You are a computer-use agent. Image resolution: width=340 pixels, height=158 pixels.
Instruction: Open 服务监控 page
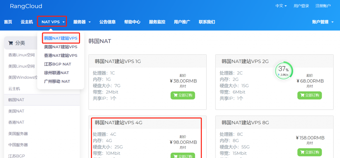[157, 22]
